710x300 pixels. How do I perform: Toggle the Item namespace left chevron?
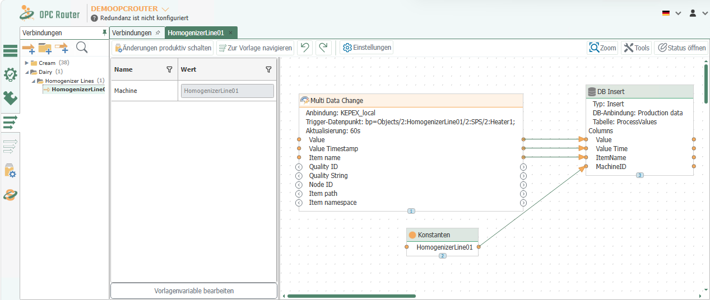click(x=299, y=203)
